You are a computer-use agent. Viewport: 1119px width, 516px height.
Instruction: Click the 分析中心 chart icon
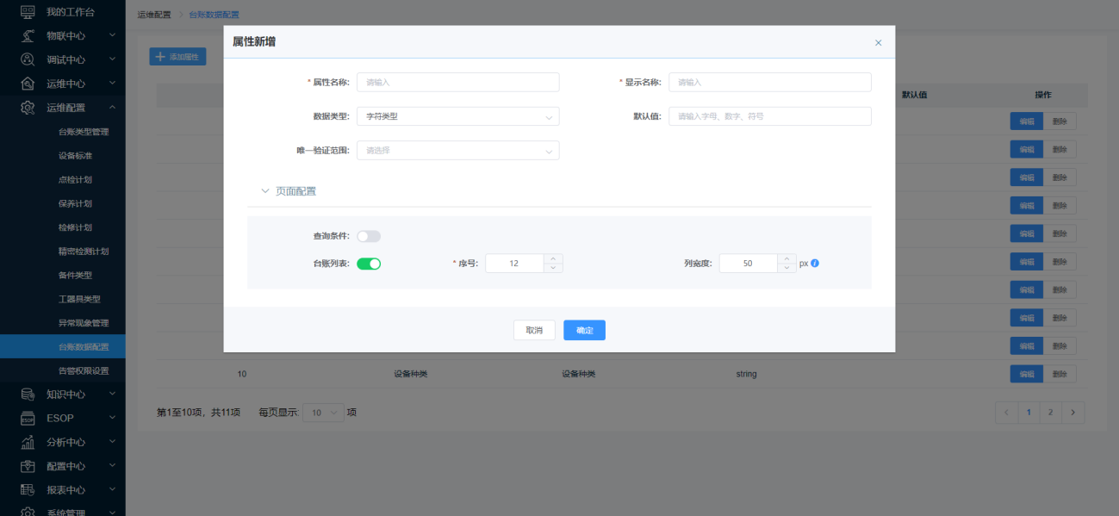(x=28, y=442)
